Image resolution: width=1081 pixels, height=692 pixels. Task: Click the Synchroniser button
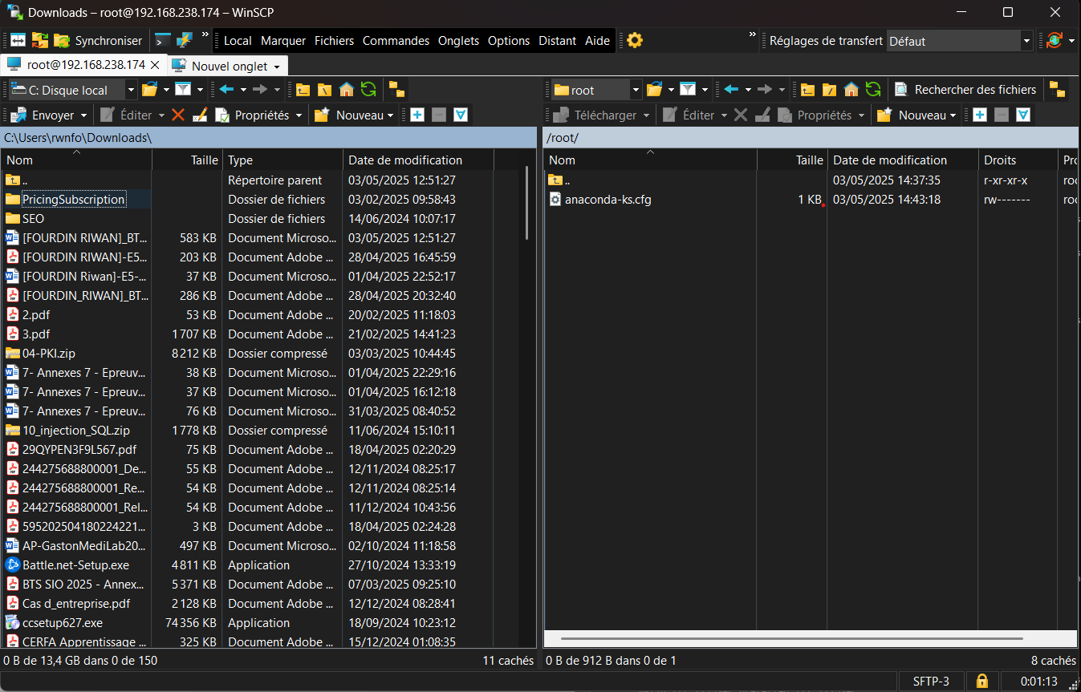coord(100,40)
